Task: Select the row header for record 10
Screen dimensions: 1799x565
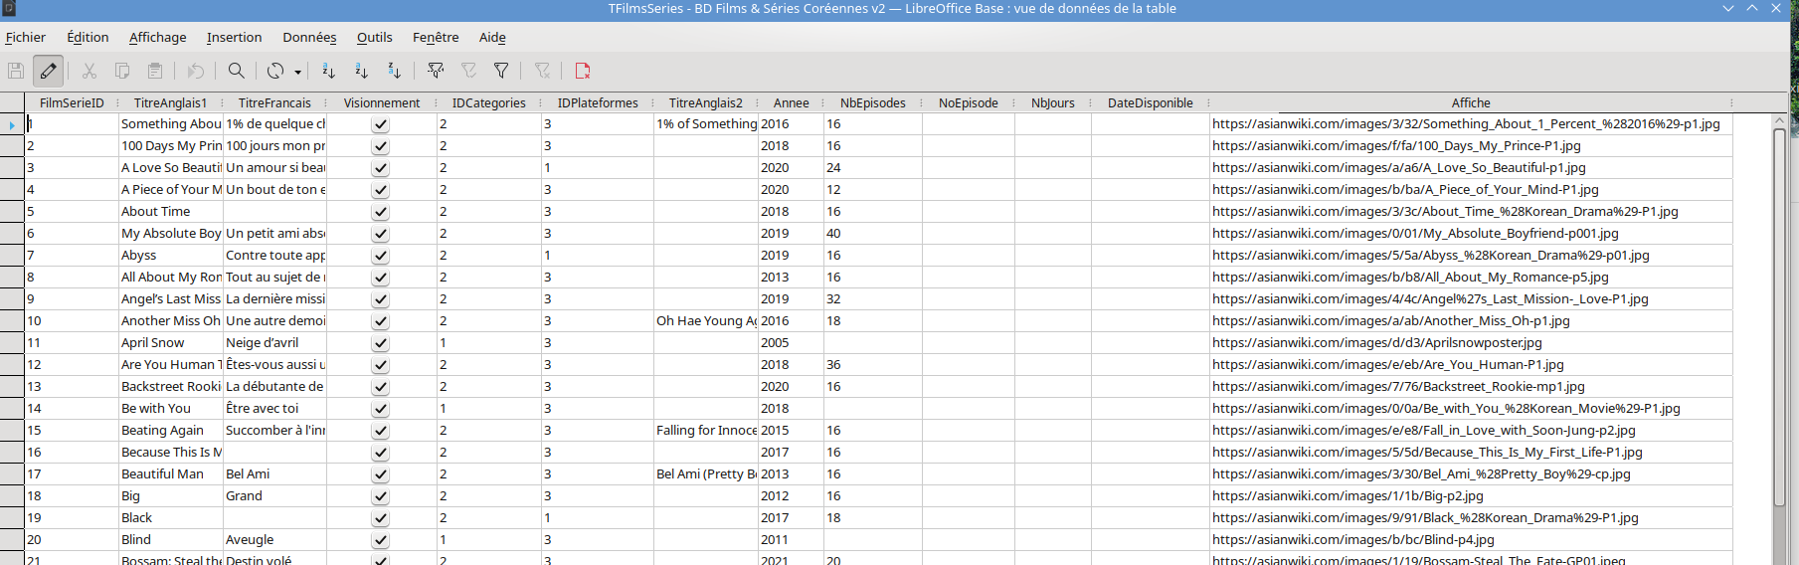Action: click(12, 321)
